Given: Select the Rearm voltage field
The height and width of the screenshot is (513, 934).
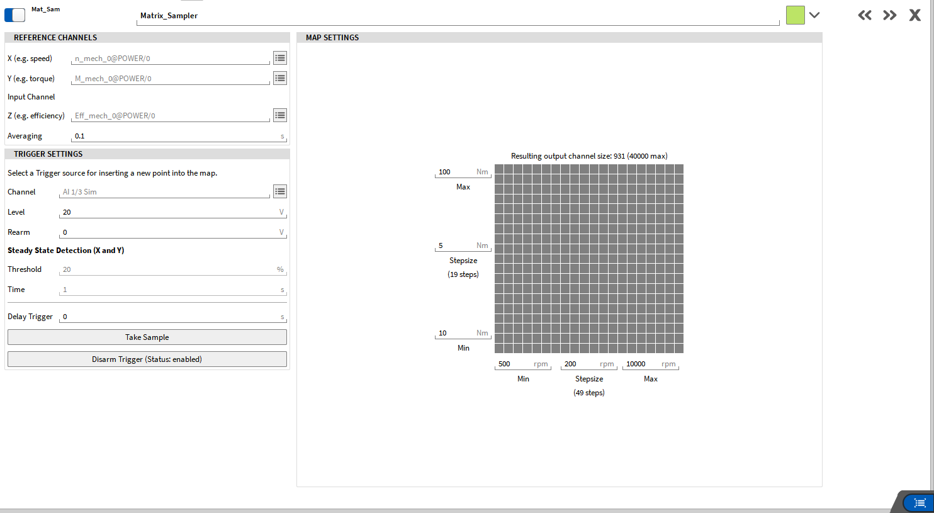Looking at the screenshot, I should point(169,232).
